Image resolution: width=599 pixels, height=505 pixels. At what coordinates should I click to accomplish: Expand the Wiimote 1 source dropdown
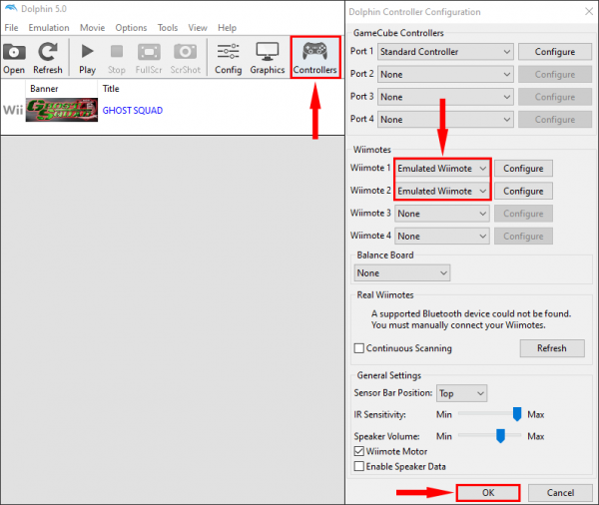click(x=442, y=168)
